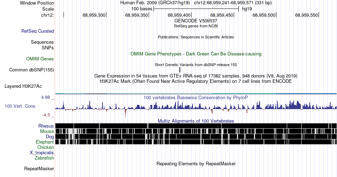Open the OMIM Genes track label

point(40,59)
